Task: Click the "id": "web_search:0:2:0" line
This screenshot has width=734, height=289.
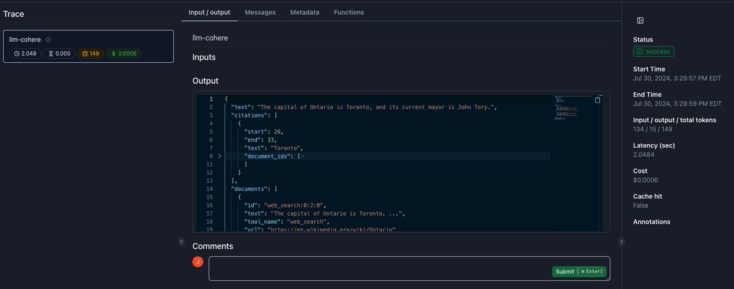Action: [285, 206]
